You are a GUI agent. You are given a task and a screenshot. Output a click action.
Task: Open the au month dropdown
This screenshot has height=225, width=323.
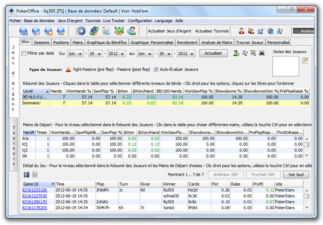pyautogui.click(x=145, y=54)
